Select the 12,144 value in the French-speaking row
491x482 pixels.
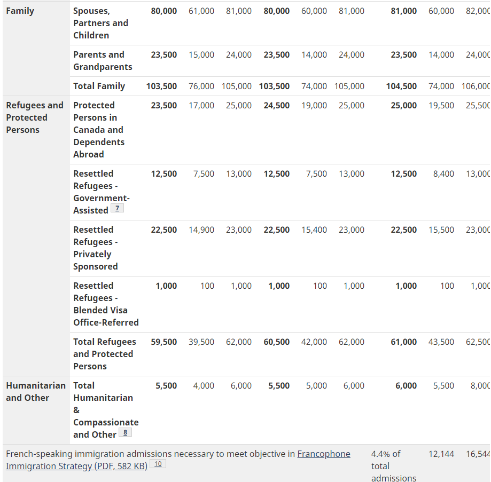(x=441, y=454)
